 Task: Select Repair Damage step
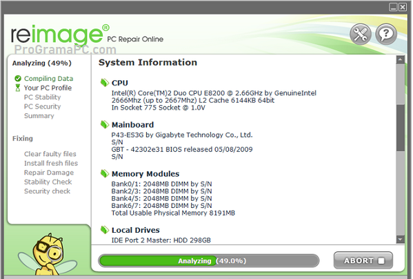tap(49, 173)
